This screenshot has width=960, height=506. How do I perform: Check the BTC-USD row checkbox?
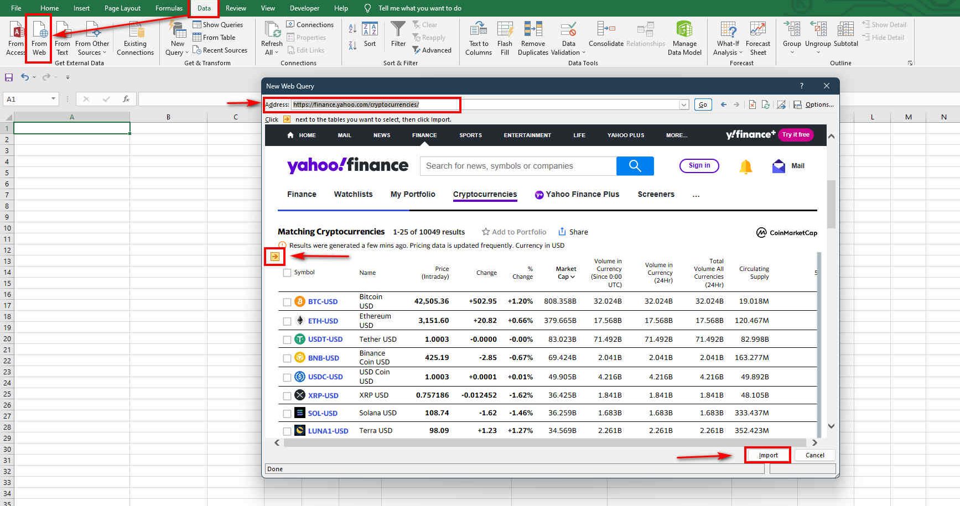pyautogui.click(x=287, y=302)
